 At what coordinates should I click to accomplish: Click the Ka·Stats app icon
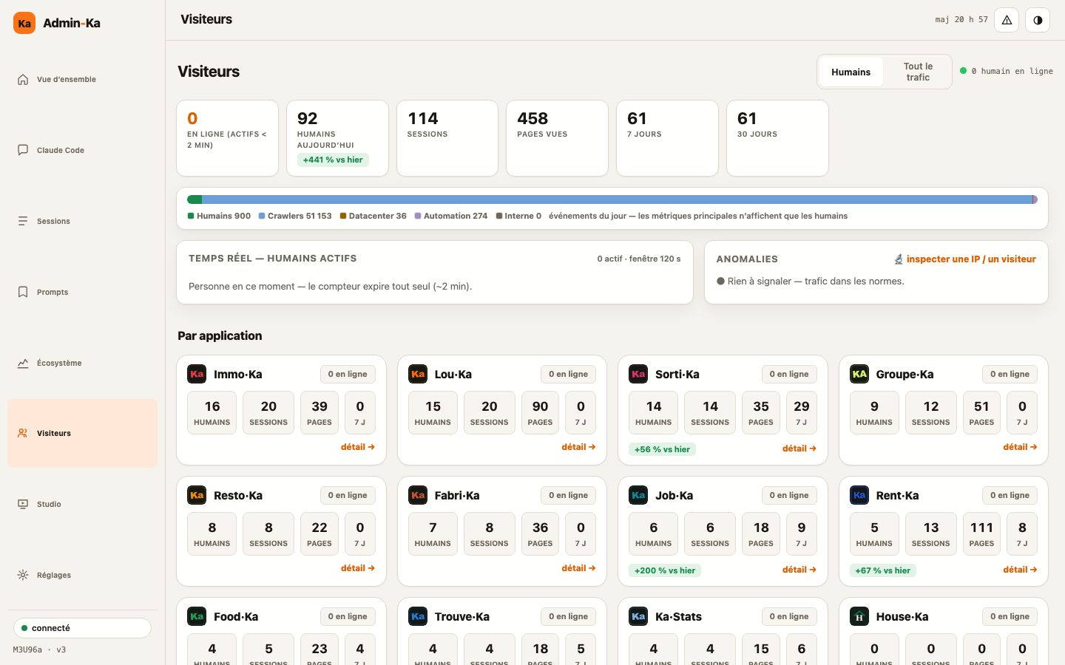[x=638, y=616]
